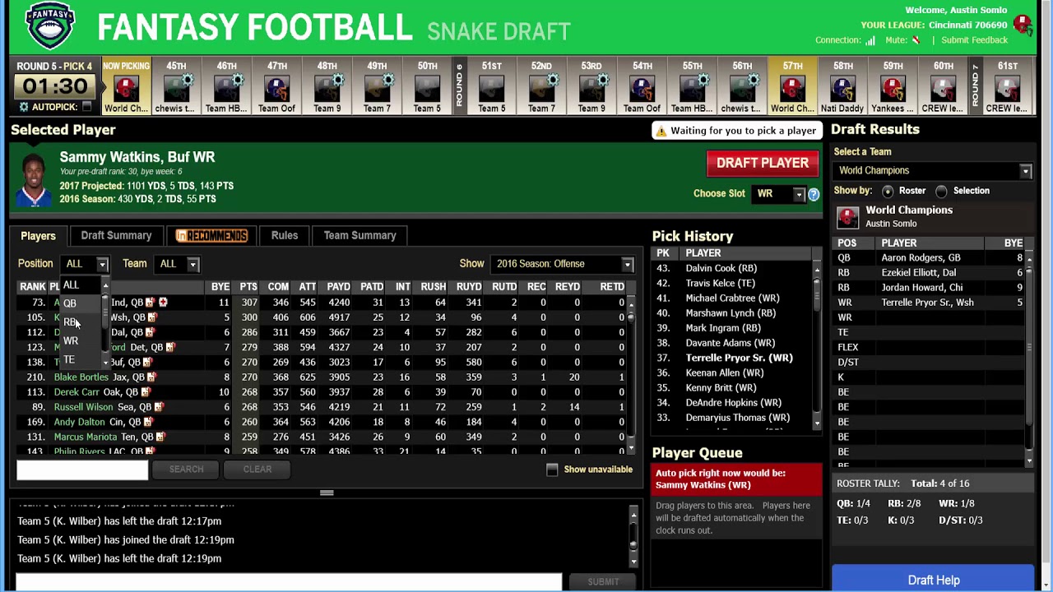Click the Sammy Watkins player photo
Screen dimensions: 1053x592
[x=34, y=180]
